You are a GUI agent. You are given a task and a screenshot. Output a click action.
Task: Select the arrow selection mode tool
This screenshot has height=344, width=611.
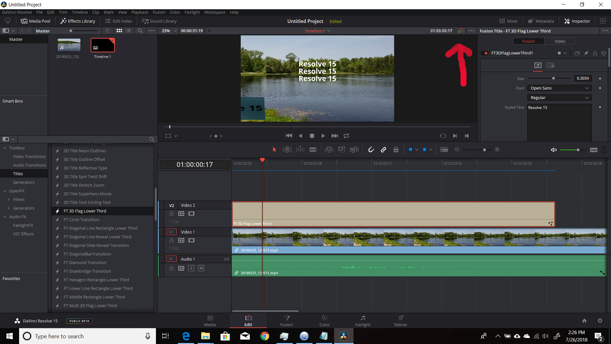274,150
